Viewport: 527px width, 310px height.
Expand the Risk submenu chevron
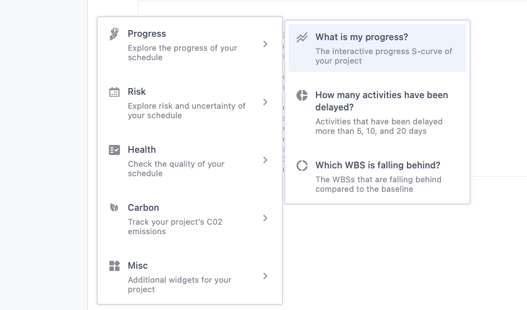(x=265, y=102)
